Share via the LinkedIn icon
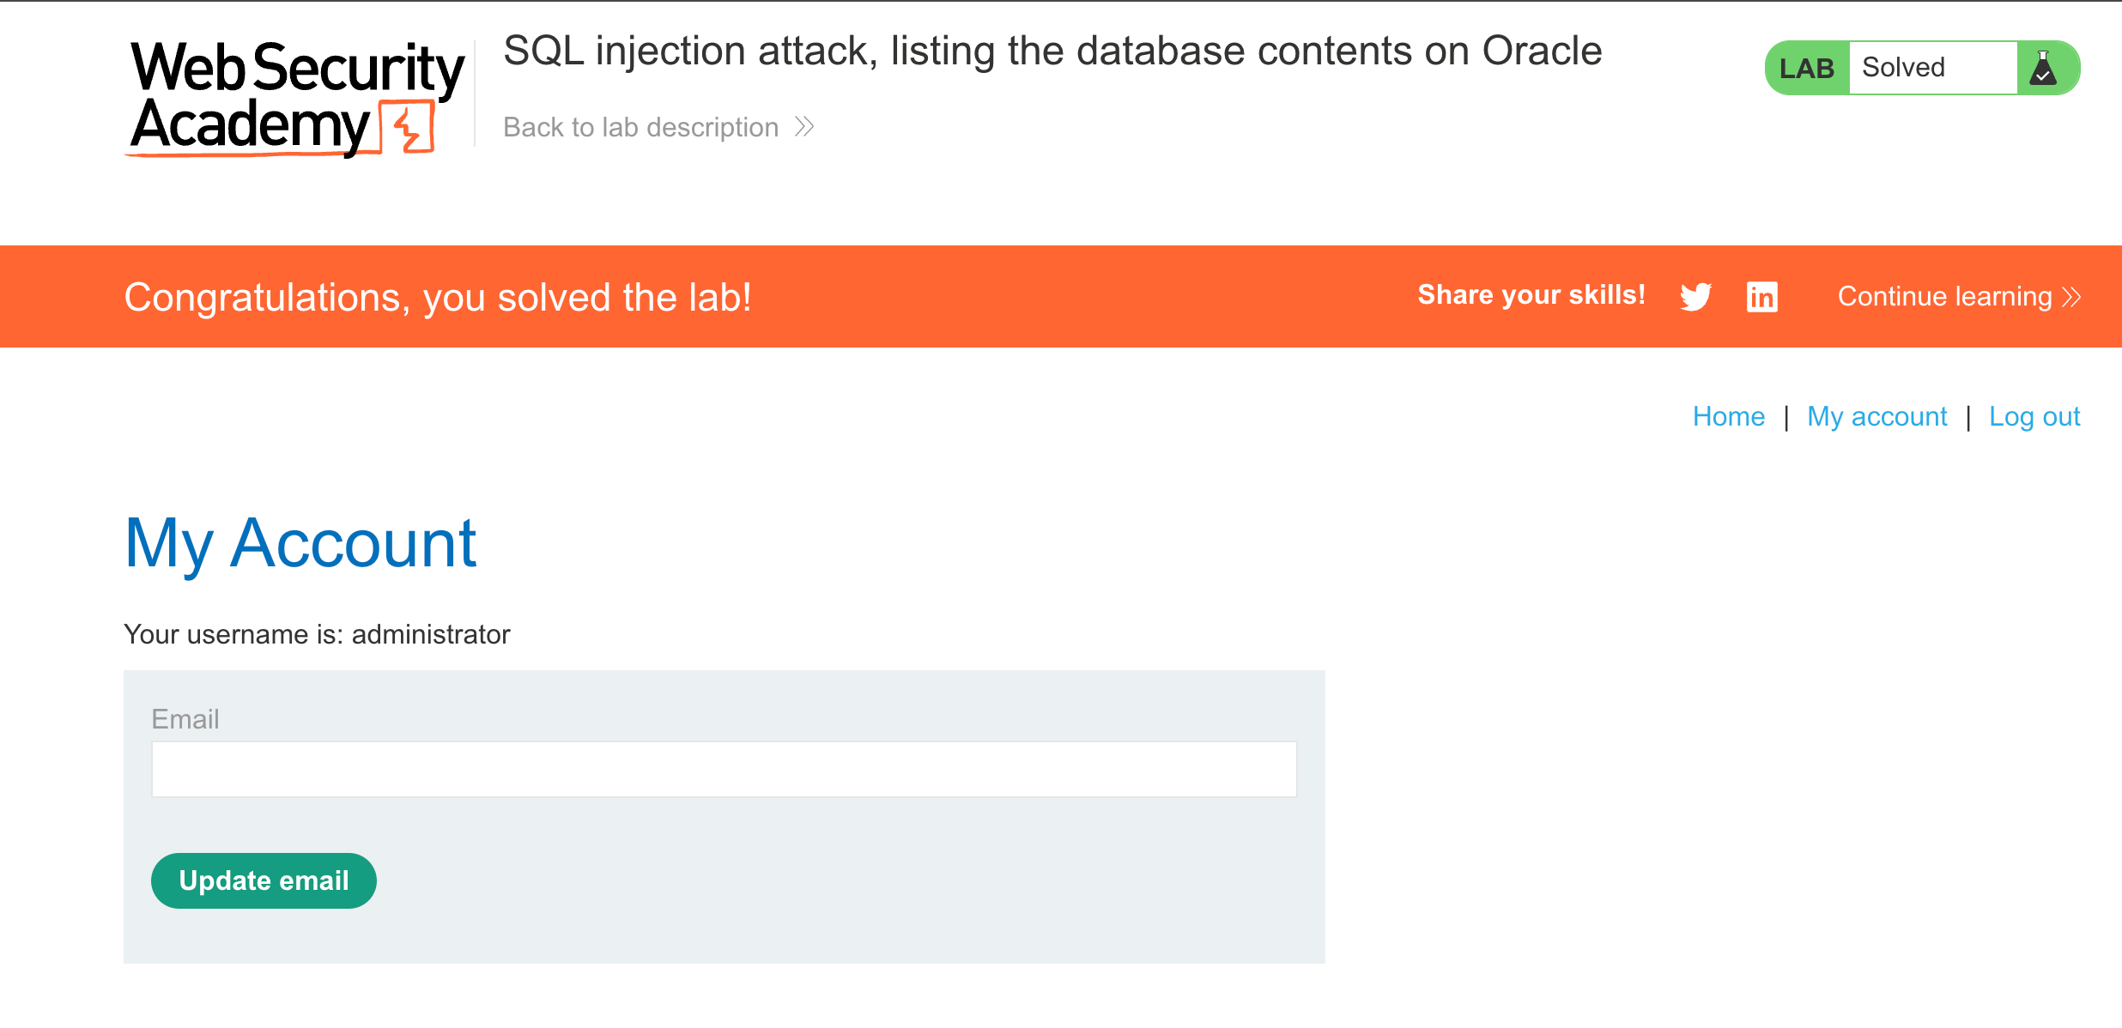This screenshot has height=1028, width=2122. 1761,296
